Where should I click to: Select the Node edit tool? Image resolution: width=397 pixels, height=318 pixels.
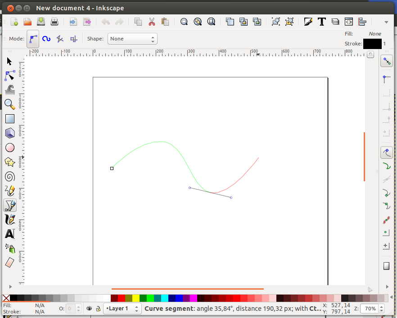(9, 76)
